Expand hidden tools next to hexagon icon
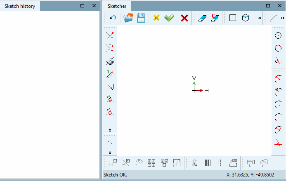 tap(260, 18)
